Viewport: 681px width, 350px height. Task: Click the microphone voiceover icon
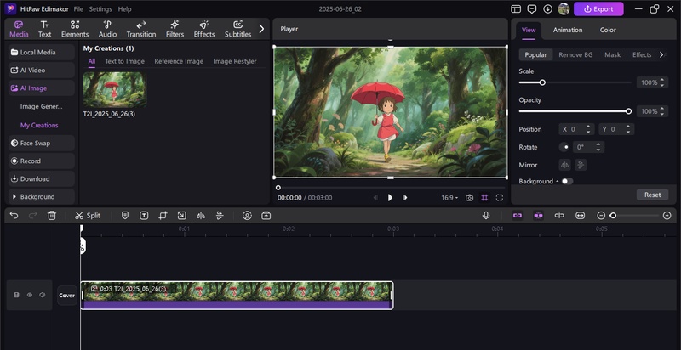(x=486, y=216)
